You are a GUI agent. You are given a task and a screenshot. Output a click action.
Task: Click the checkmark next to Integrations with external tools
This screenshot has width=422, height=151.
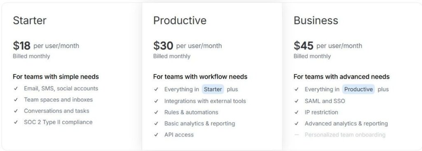pyautogui.click(x=156, y=101)
